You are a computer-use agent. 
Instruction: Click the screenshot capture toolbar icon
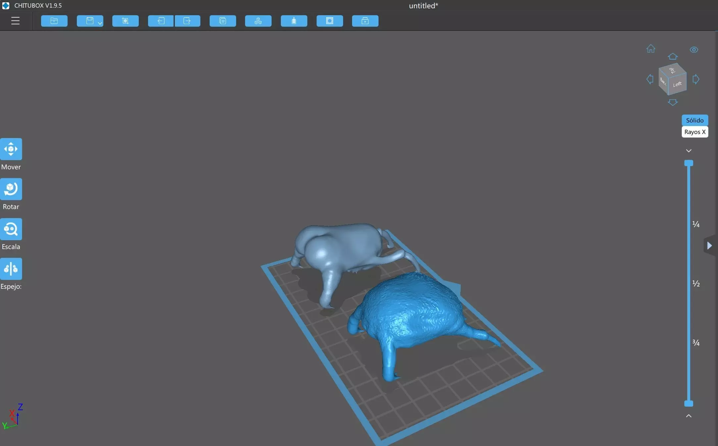(125, 21)
